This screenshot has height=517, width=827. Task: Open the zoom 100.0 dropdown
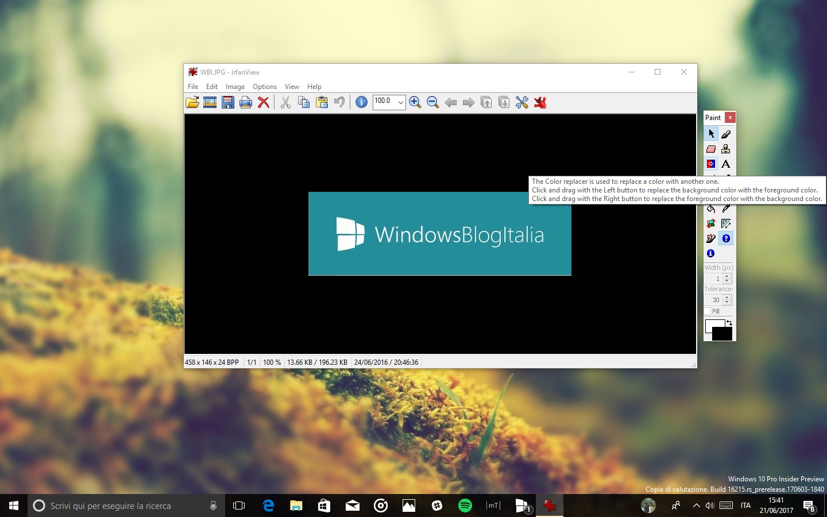pos(400,102)
